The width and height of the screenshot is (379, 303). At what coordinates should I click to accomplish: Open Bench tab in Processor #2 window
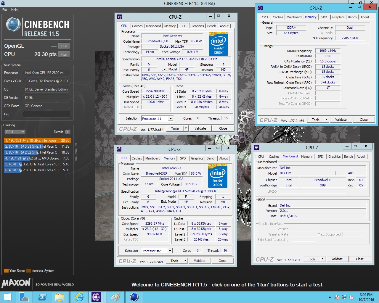211,158
